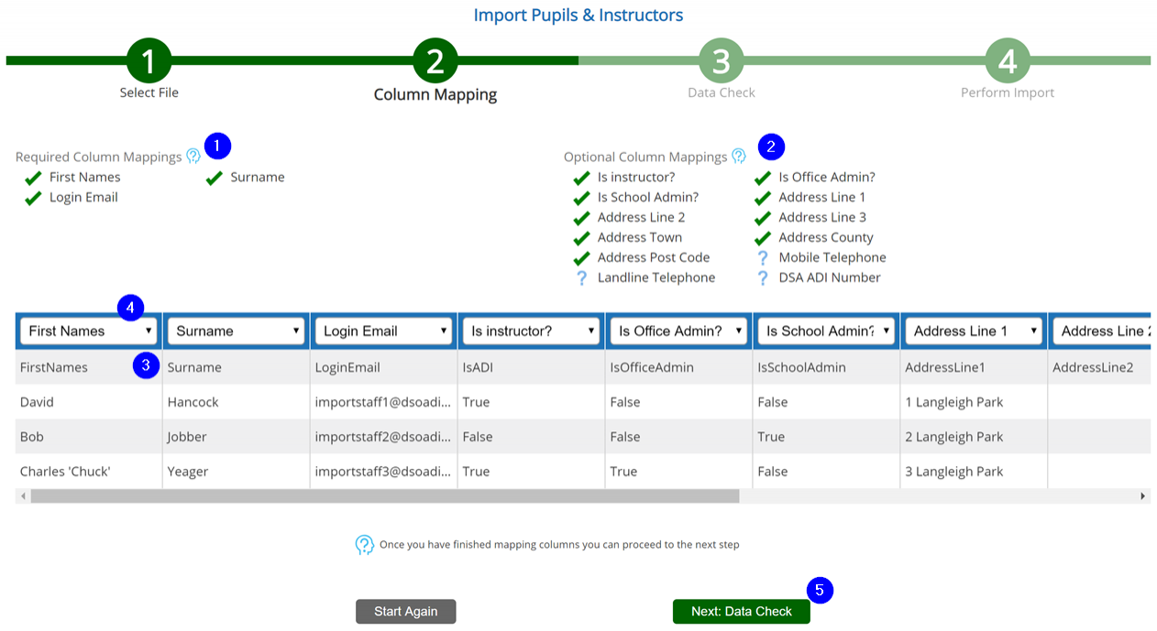Image resolution: width=1157 pixels, height=631 pixels.
Task: Click the cell containing Hancock
Action: [237, 402]
